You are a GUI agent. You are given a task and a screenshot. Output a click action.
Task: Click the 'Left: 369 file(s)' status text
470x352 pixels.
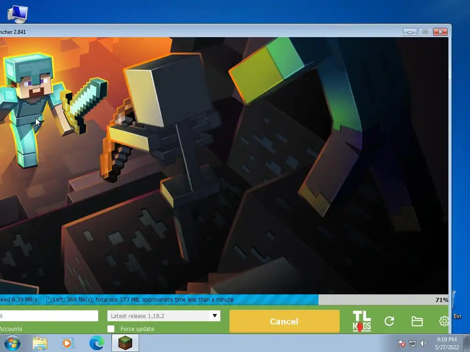click(143, 300)
